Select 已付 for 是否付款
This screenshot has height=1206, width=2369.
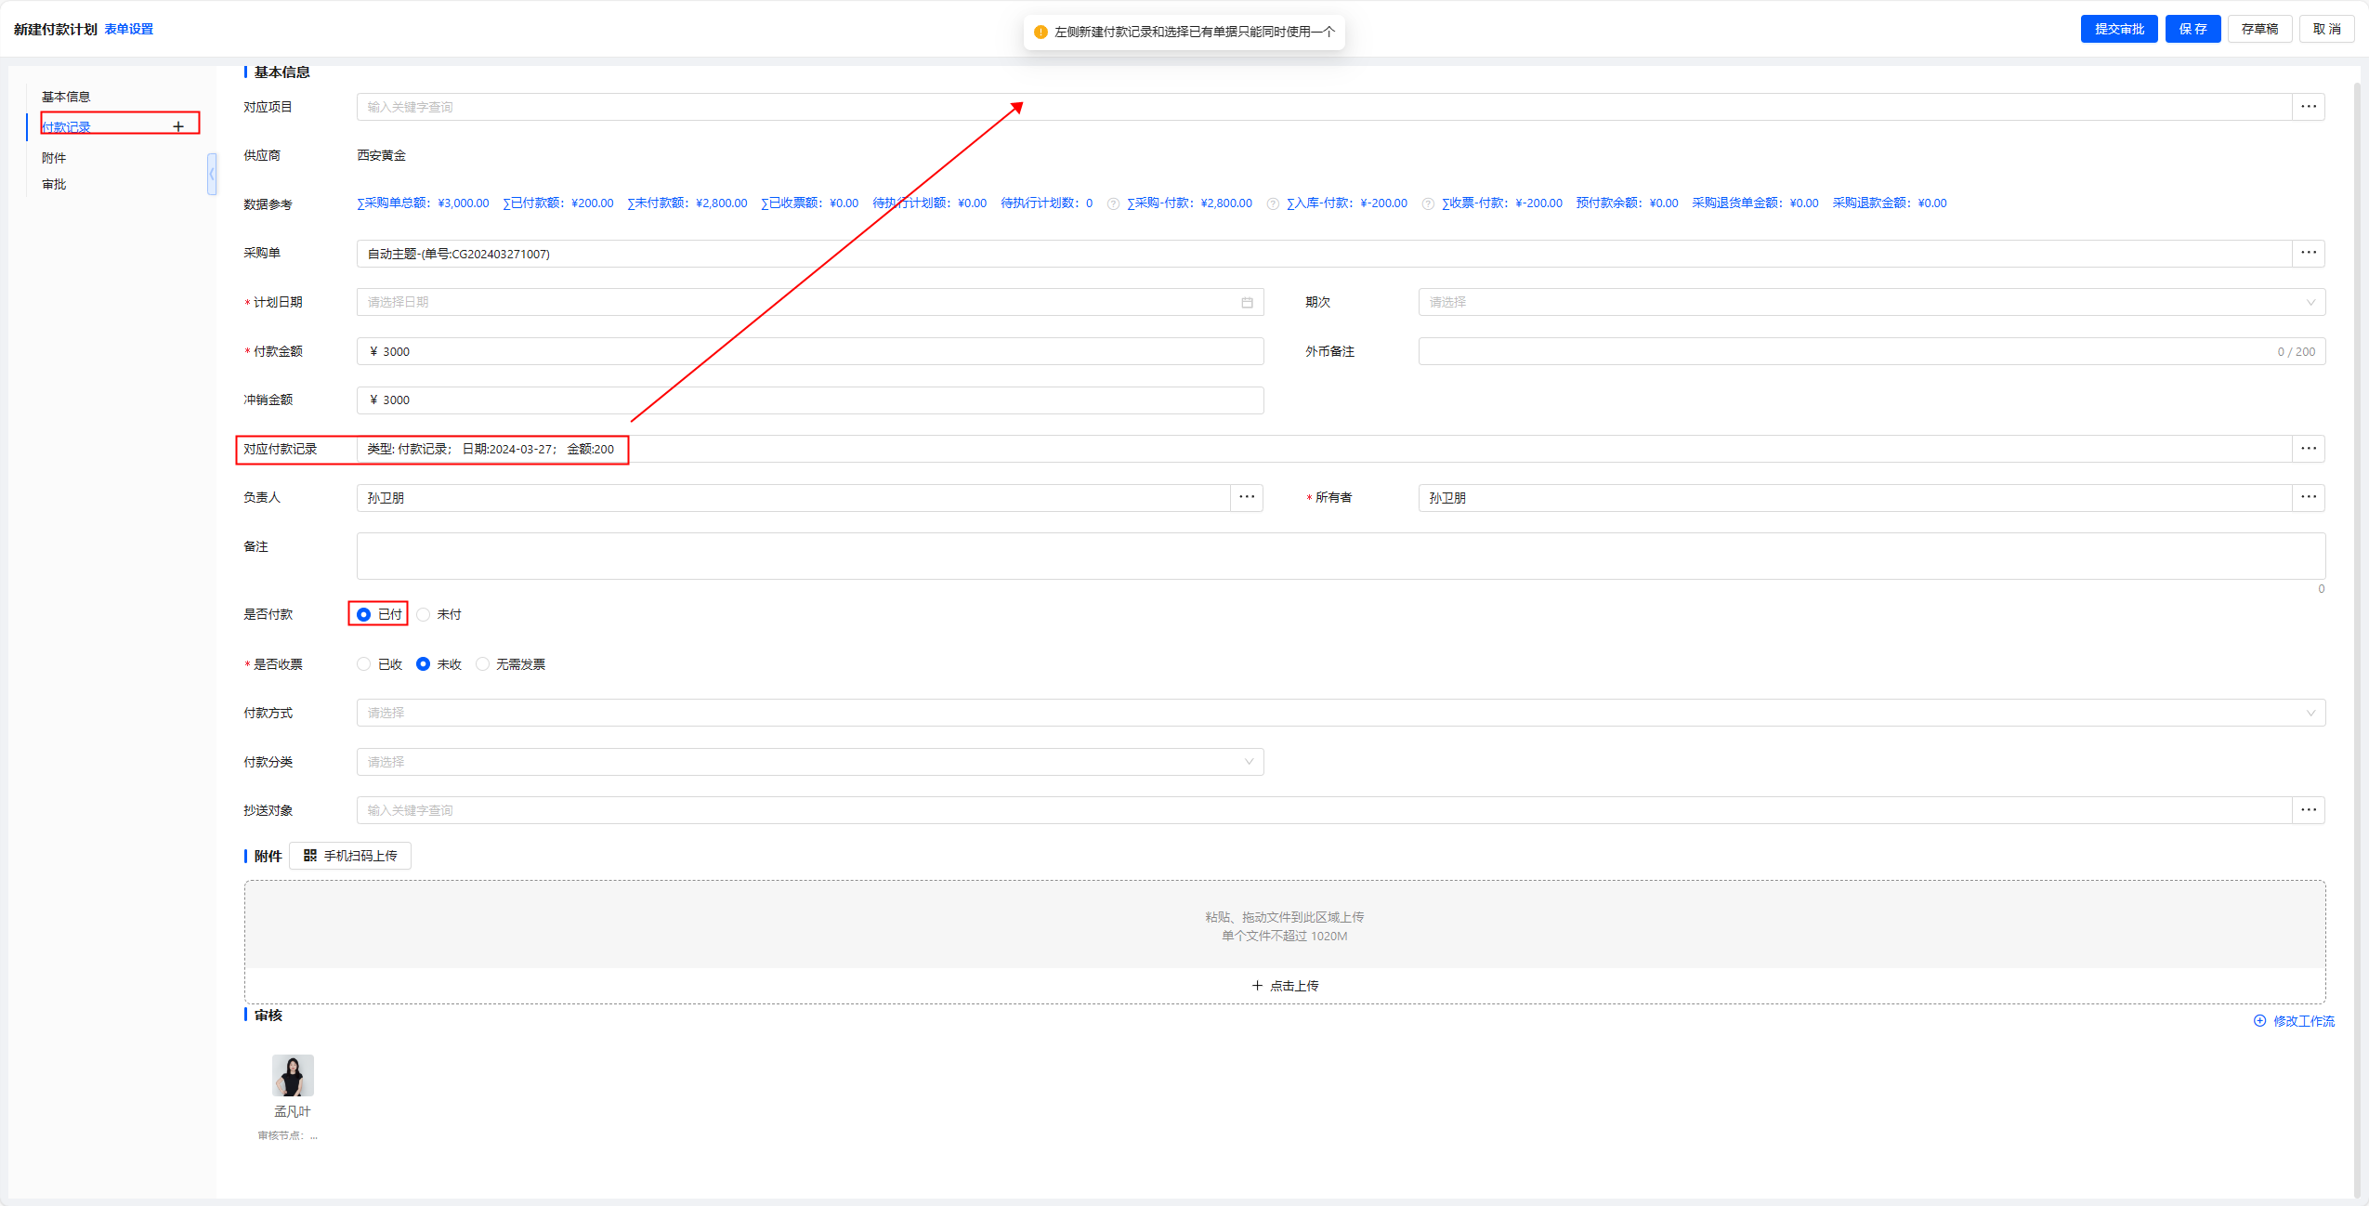tap(363, 615)
